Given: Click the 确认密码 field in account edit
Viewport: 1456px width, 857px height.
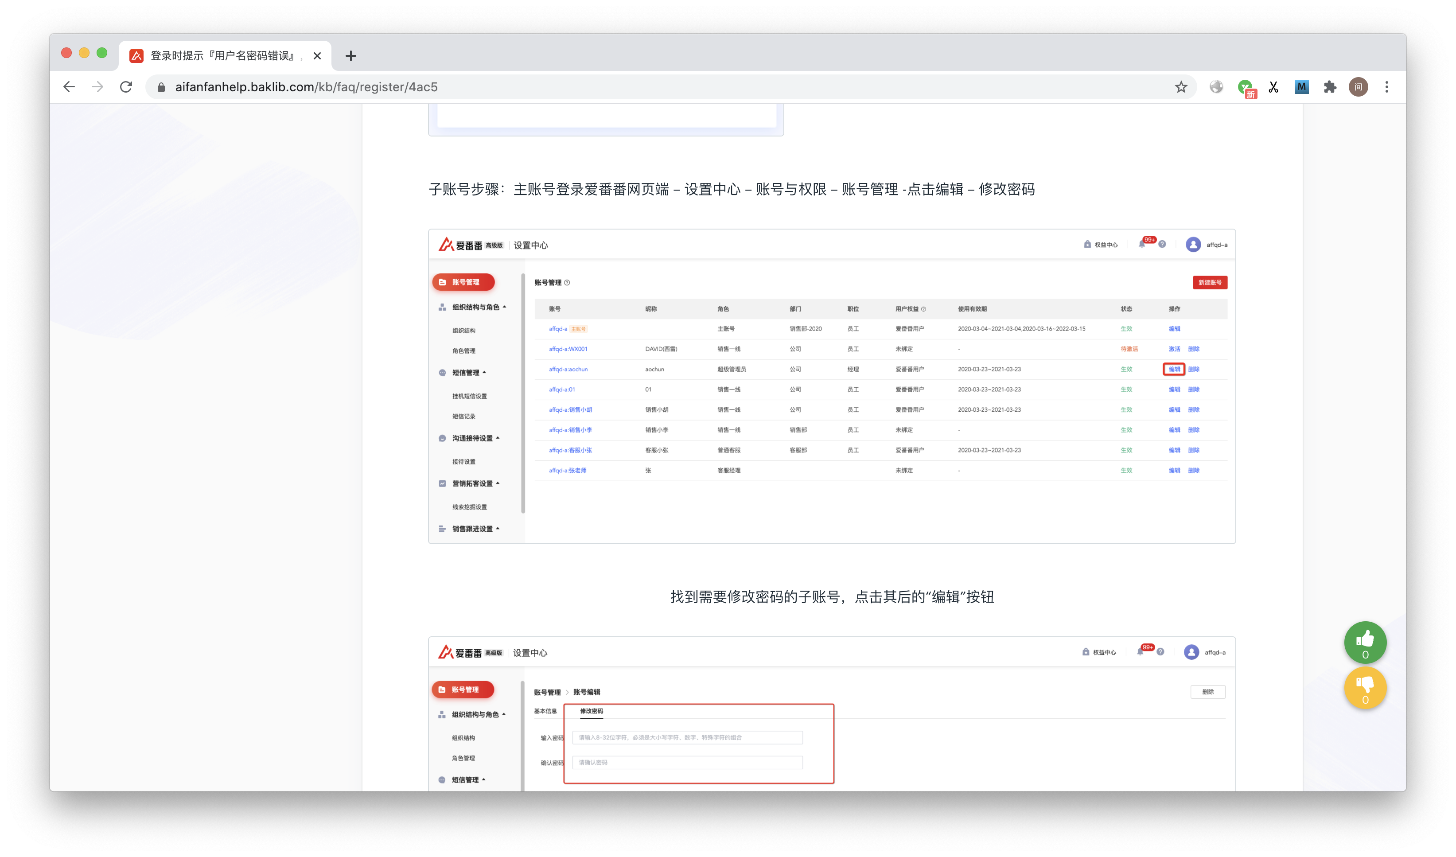Looking at the screenshot, I should (687, 762).
